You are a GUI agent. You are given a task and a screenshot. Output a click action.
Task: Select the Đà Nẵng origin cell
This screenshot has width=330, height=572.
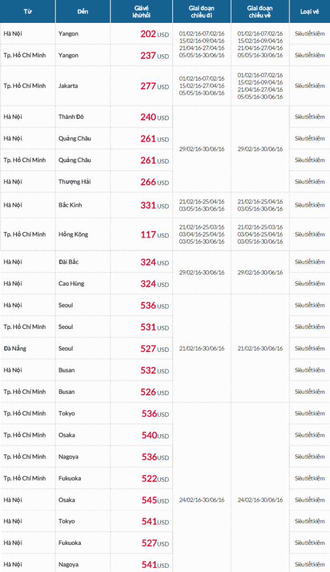pos(15,348)
